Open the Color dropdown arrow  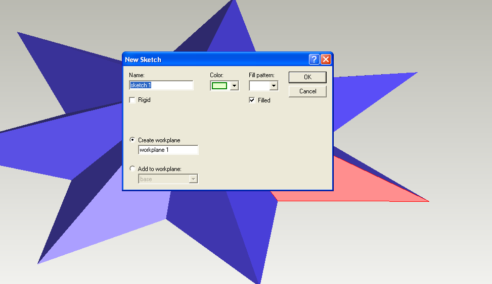click(234, 86)
